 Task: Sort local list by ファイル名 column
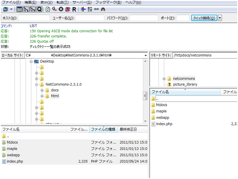coord(33,130)
